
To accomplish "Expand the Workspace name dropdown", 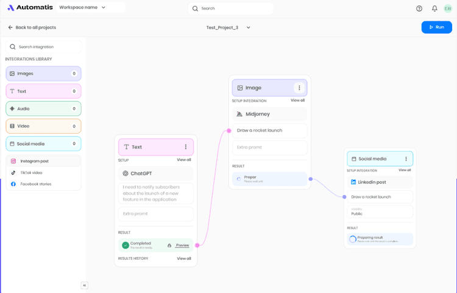I will pos(104,8).
